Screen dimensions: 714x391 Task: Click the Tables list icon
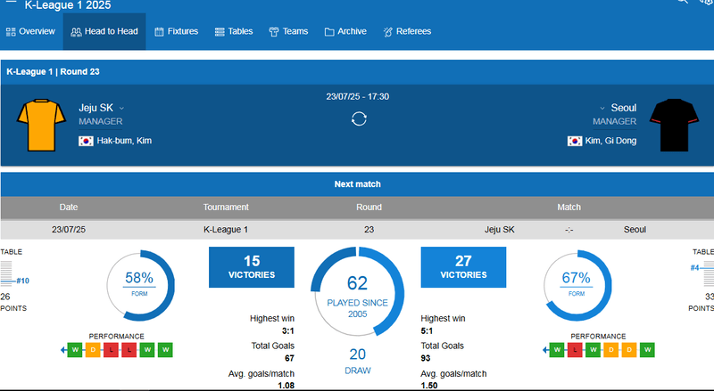click(x=220, y=32)
